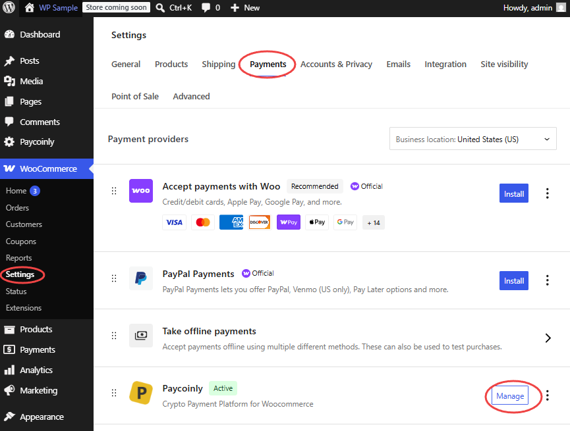The width and height of the screenshot is (570, 431).
Task: Click the Payments dollar icon in sidebar
Action: coord(9,349)
